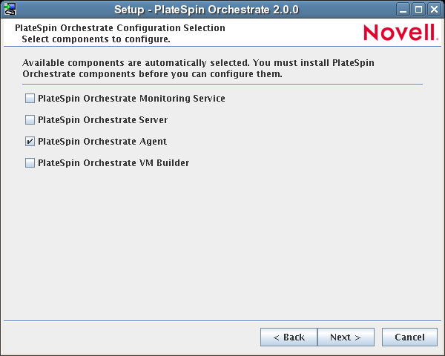Minimize the Setup window
The image size is (445, 356).
405,9
